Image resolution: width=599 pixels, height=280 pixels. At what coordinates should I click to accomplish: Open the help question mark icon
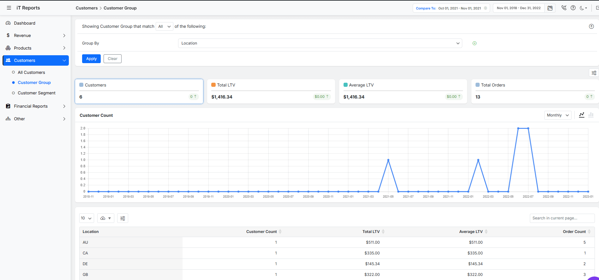point(573,8)
